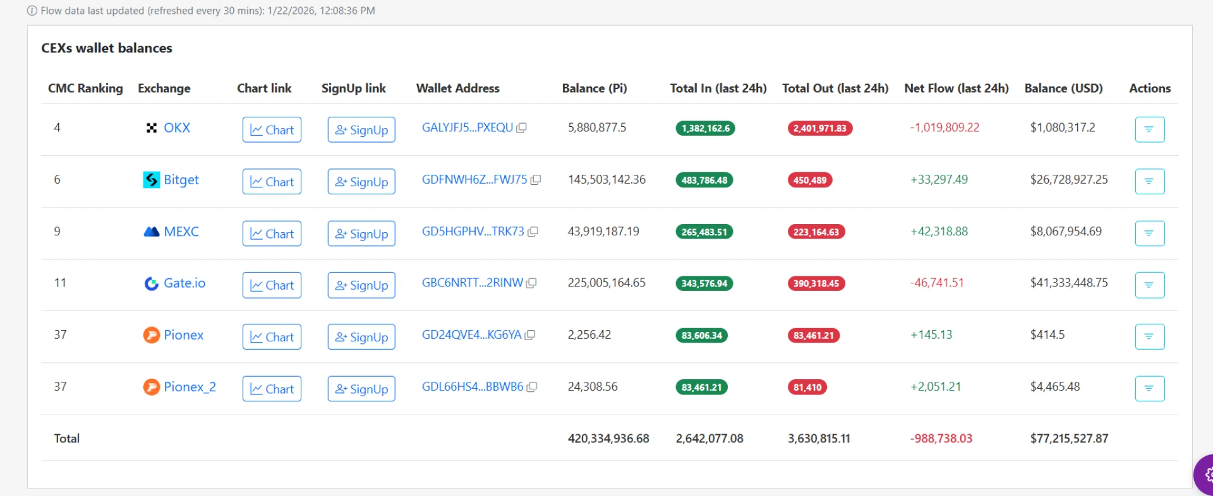Open the OKX row actions filter
The width and height of the screenshot is (1213, 496).
tap(1149, 129)
